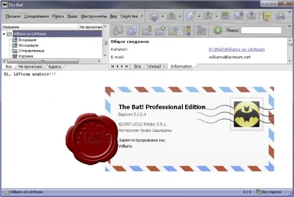Expand main toolbar overflow chevron

click(x=290, y=12)
